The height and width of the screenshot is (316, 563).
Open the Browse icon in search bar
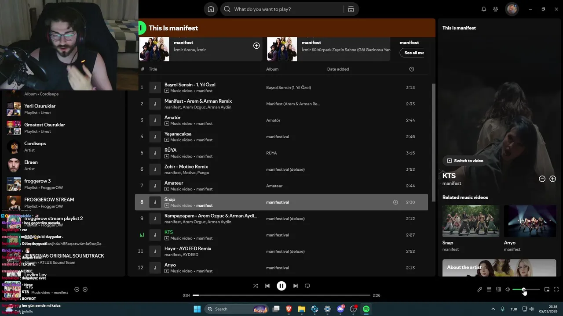pos(351,9)
